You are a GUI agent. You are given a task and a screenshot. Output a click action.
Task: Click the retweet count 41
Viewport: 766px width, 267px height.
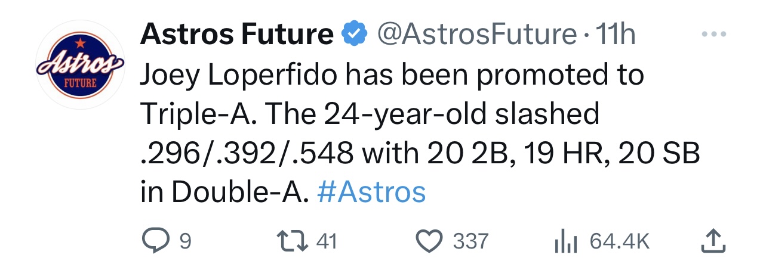coord(325,241)
